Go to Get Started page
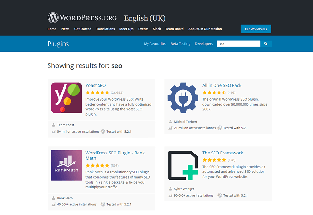The width and height of the screenshot is (313, 215). (x=82, y=29)
